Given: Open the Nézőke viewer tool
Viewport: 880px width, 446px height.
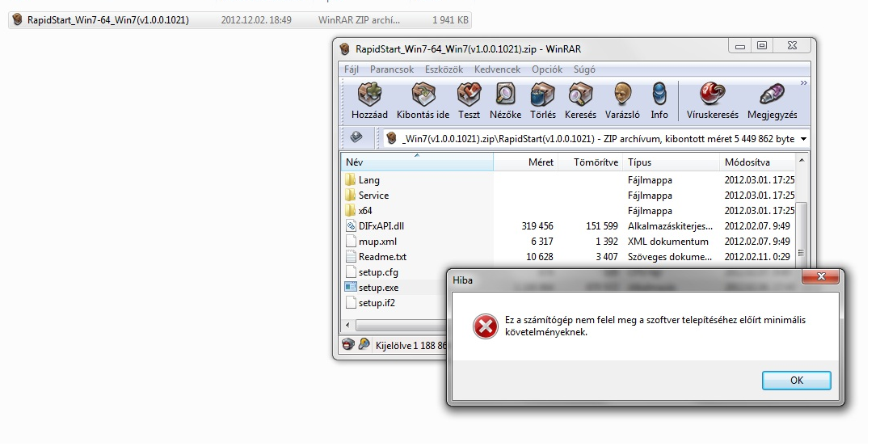Looking at the screenshot, I should click(x=505, y=101).
